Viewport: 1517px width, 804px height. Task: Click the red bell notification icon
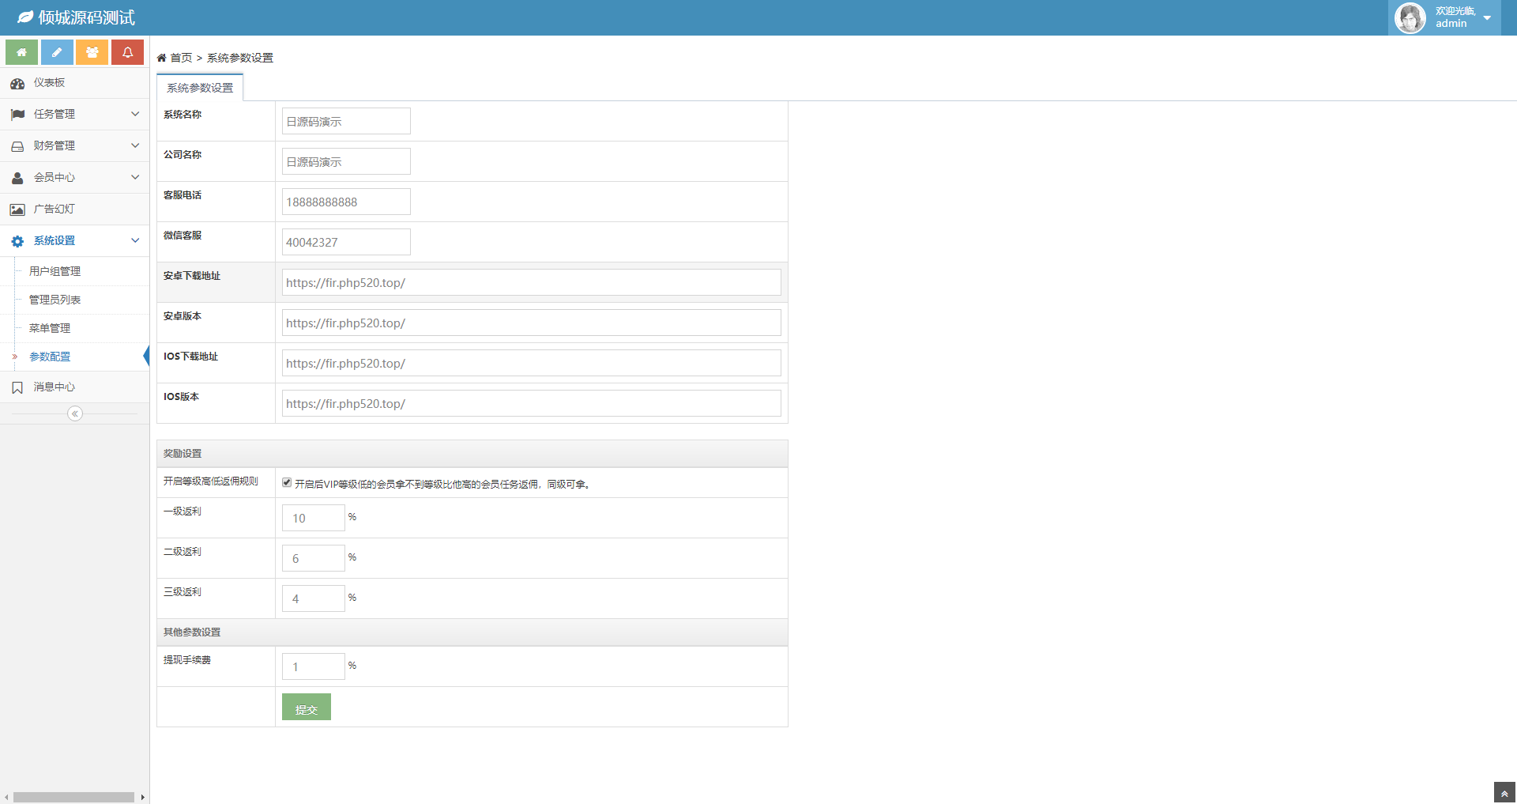127,52
